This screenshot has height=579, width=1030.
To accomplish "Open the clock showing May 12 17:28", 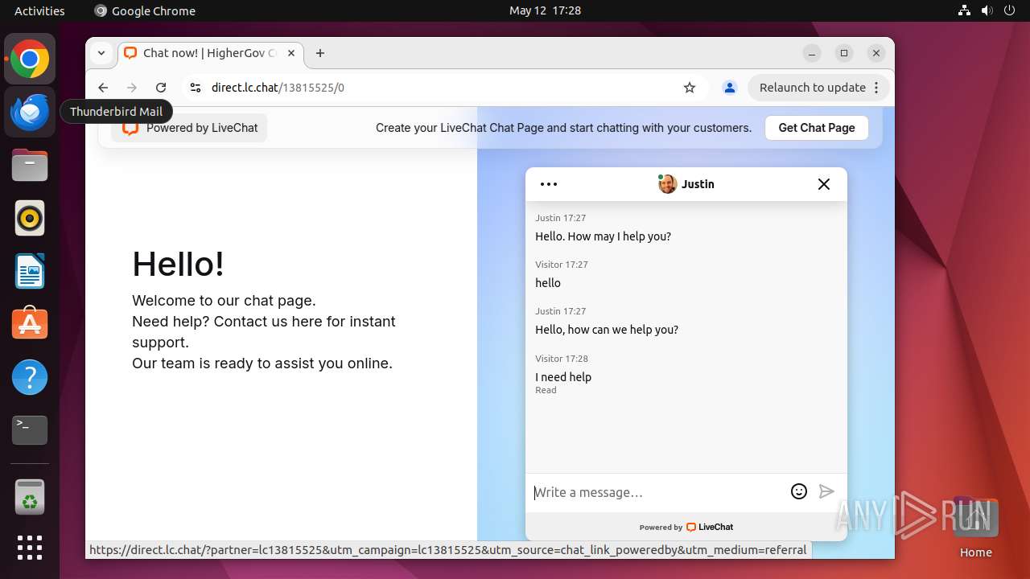I will click(545, 10).
